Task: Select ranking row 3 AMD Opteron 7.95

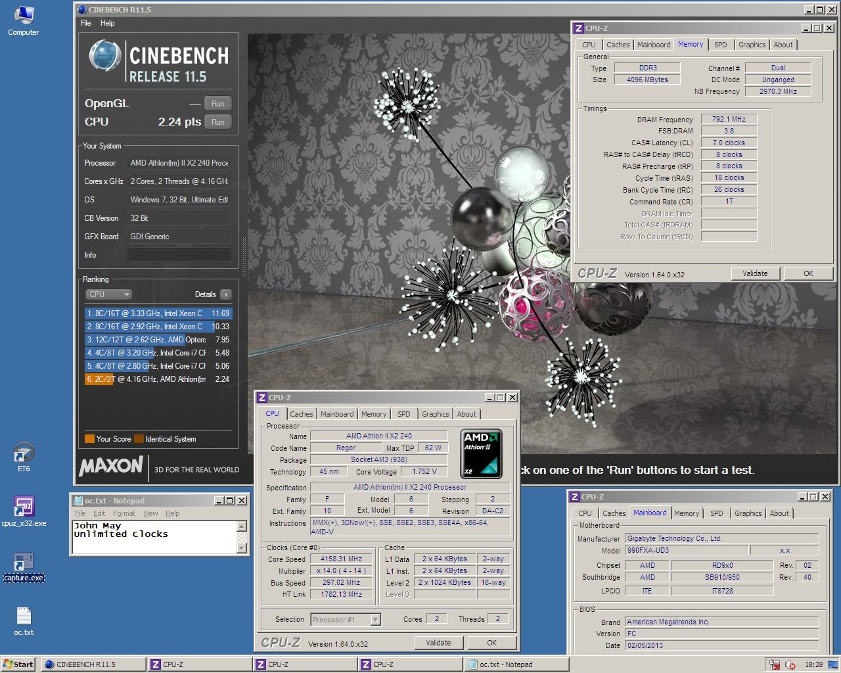Action: [158, 340]
